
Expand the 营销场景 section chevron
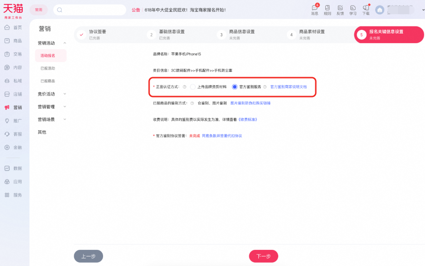coord(65,119)
